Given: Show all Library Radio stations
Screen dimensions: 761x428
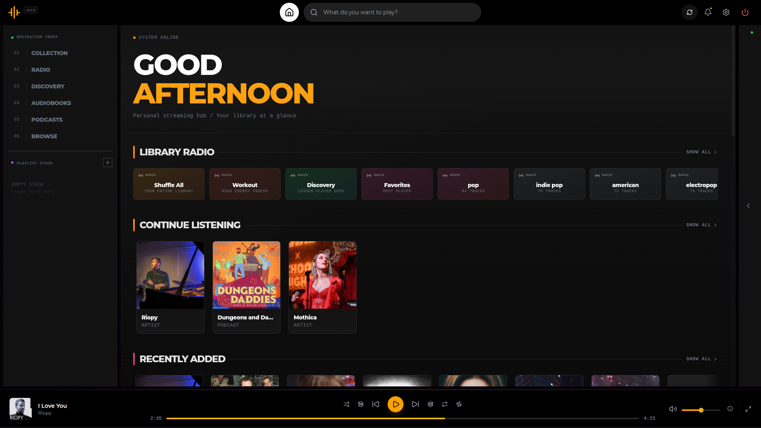Looking at the screenshot, I should pos(701,152).
